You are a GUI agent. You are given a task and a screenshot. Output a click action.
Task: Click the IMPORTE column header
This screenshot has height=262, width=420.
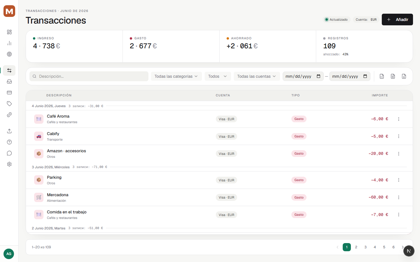tap(380, 95)
